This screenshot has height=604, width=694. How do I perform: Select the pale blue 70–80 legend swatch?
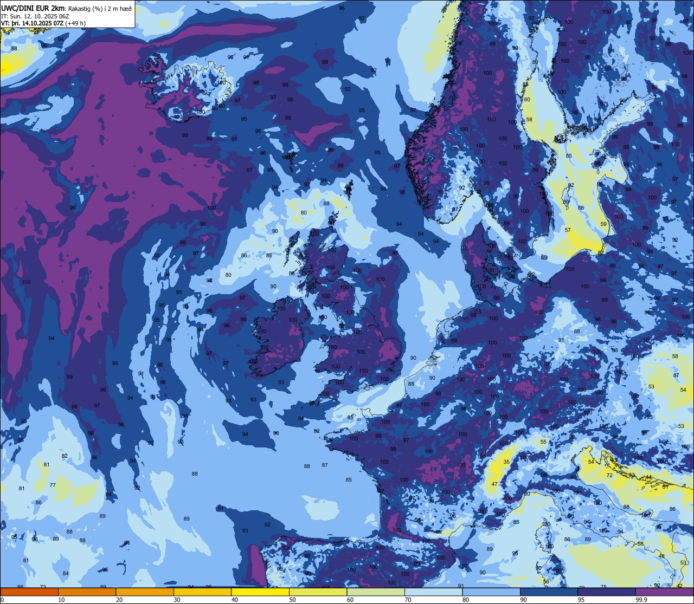(x=433, y=592)
